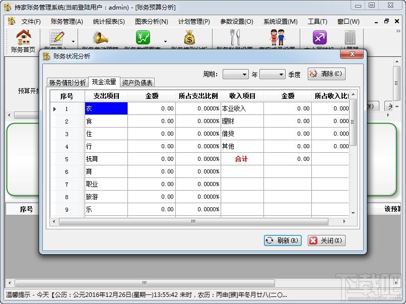The width and height of the screenshot is (406, 304).
Task: Select the 住 expense cell
Action: click(x=106, y=134)
